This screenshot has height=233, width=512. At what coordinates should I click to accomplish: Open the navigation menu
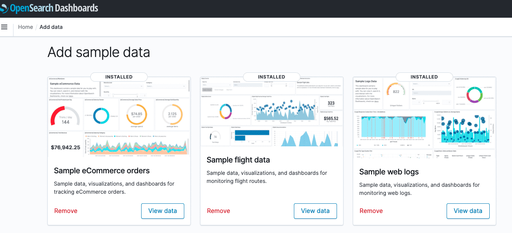pyautogui.click(x=4, y=27)
